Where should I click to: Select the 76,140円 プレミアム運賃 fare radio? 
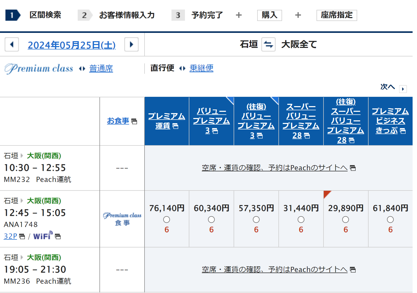click(x=167, y=219)
